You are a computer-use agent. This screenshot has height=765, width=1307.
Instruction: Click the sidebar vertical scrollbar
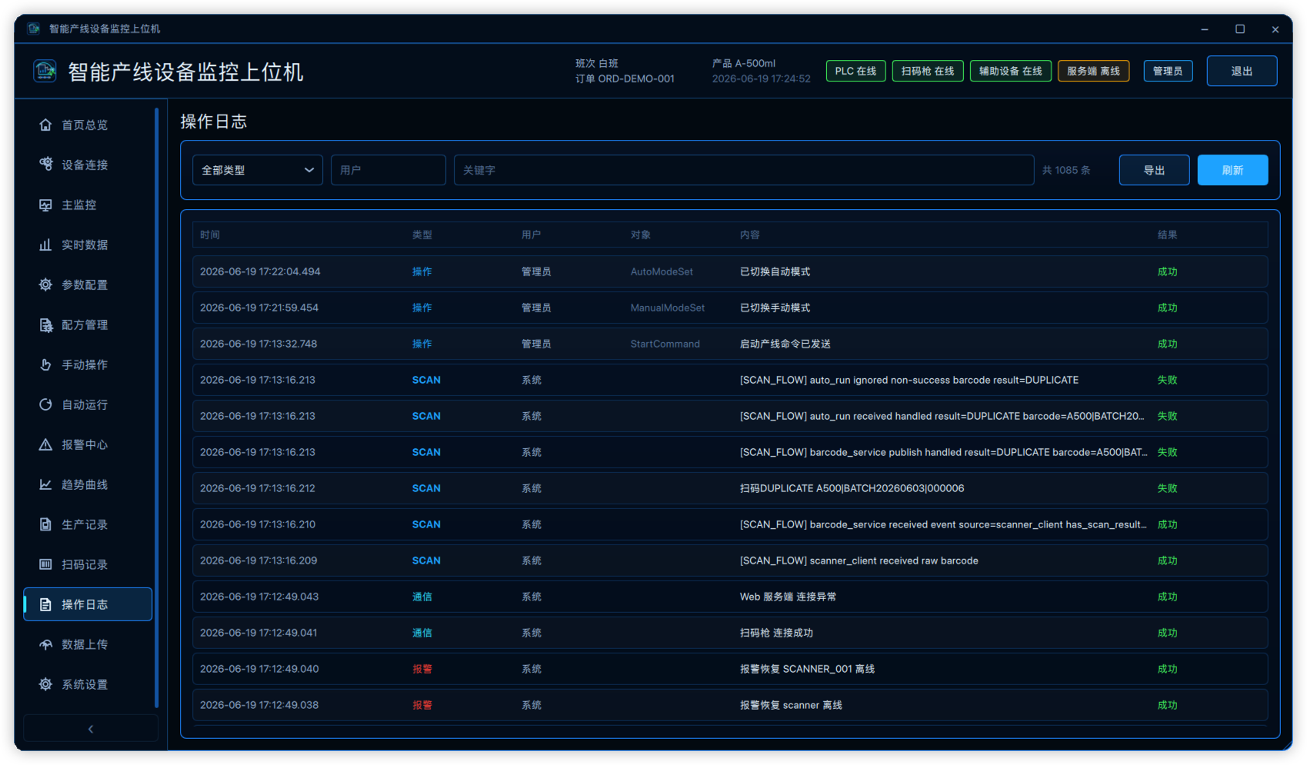pos(156,407)
